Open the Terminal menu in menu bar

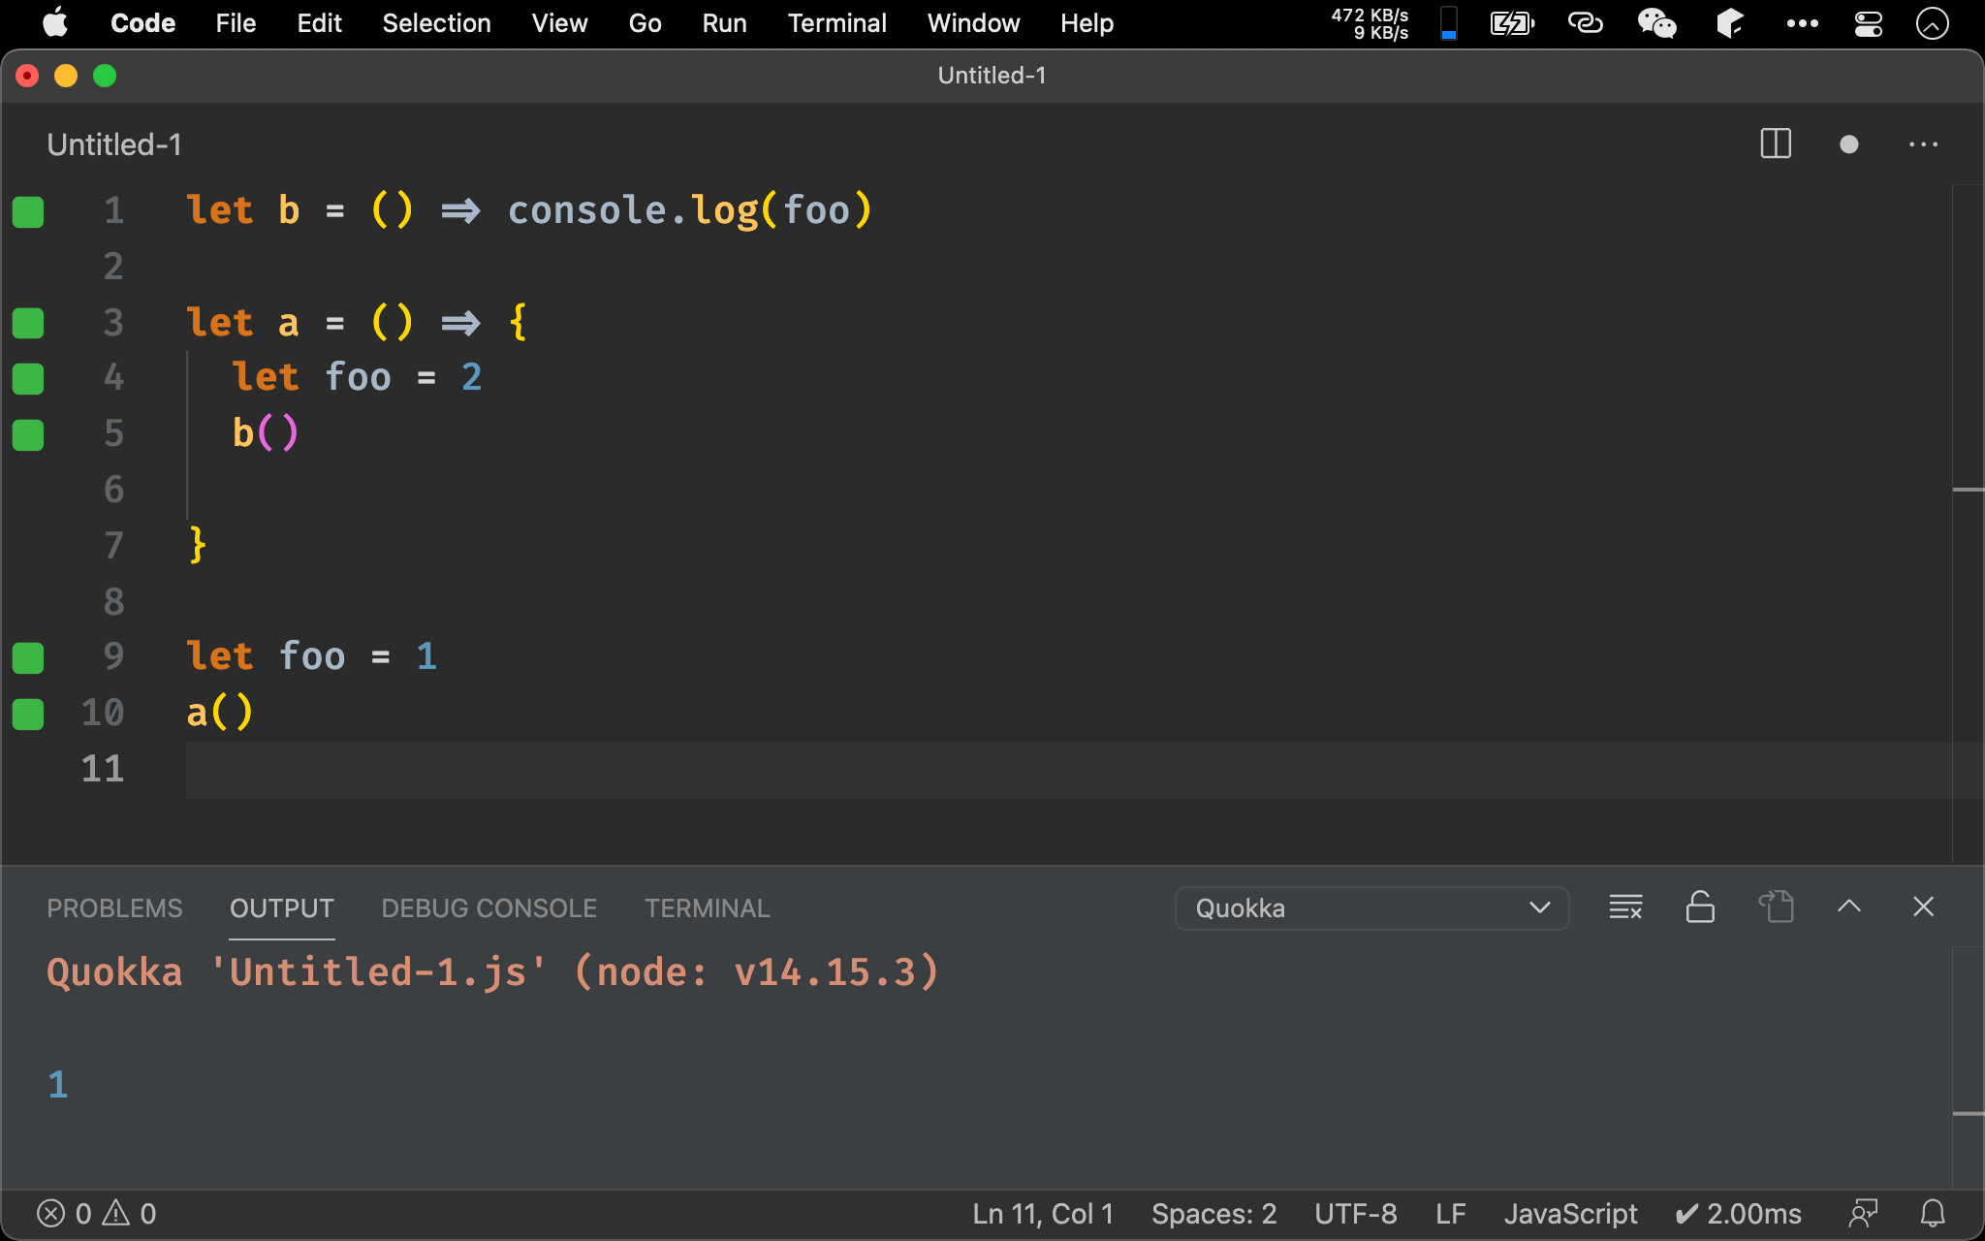[x=836, y=23]
